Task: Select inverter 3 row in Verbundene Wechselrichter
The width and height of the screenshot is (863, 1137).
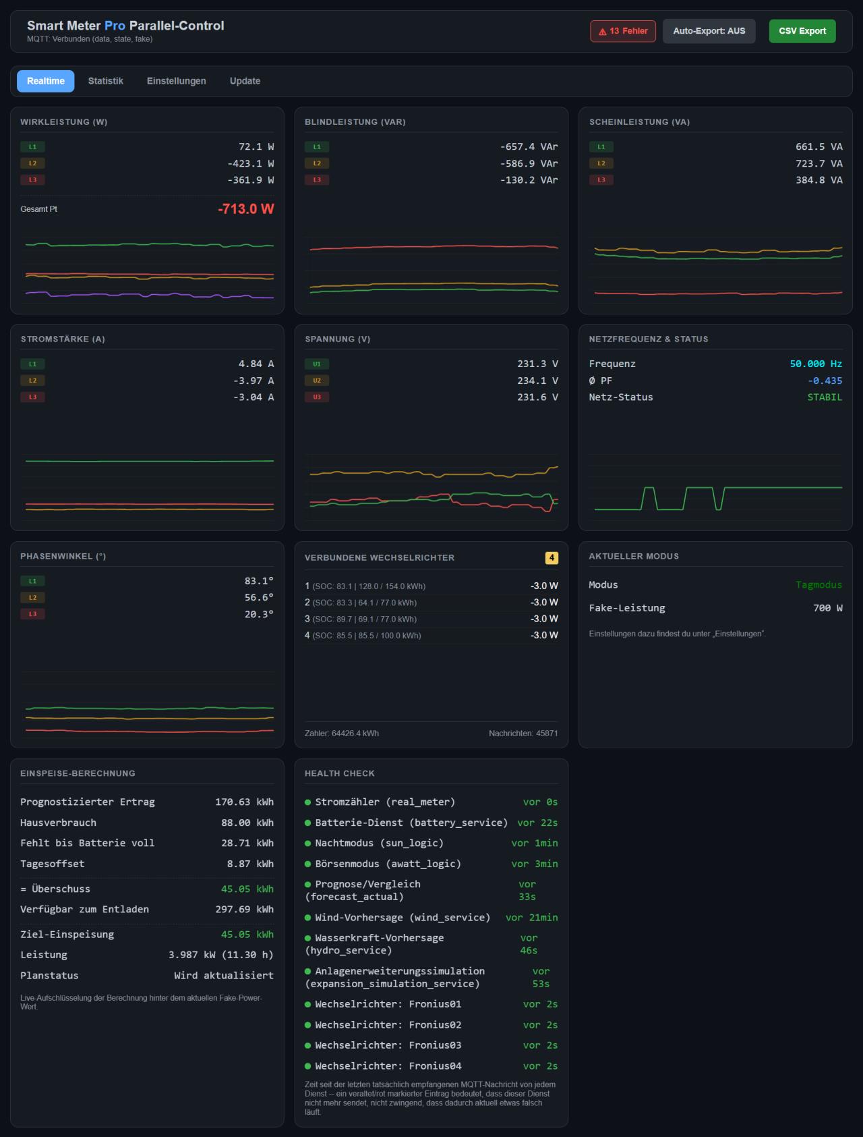Action: tap(431, 619)
